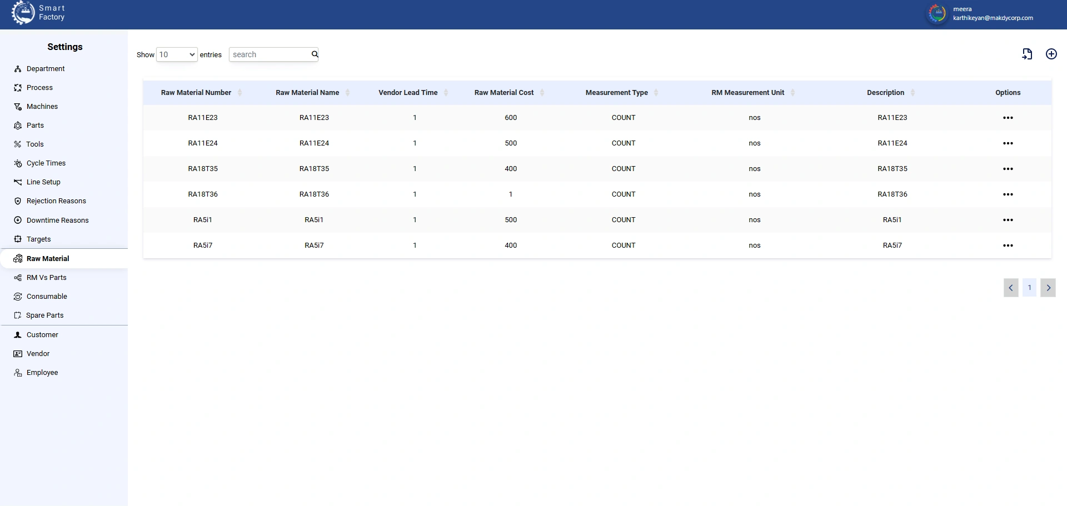Click COUNT measurement type for RA11E24

[624, 143]
